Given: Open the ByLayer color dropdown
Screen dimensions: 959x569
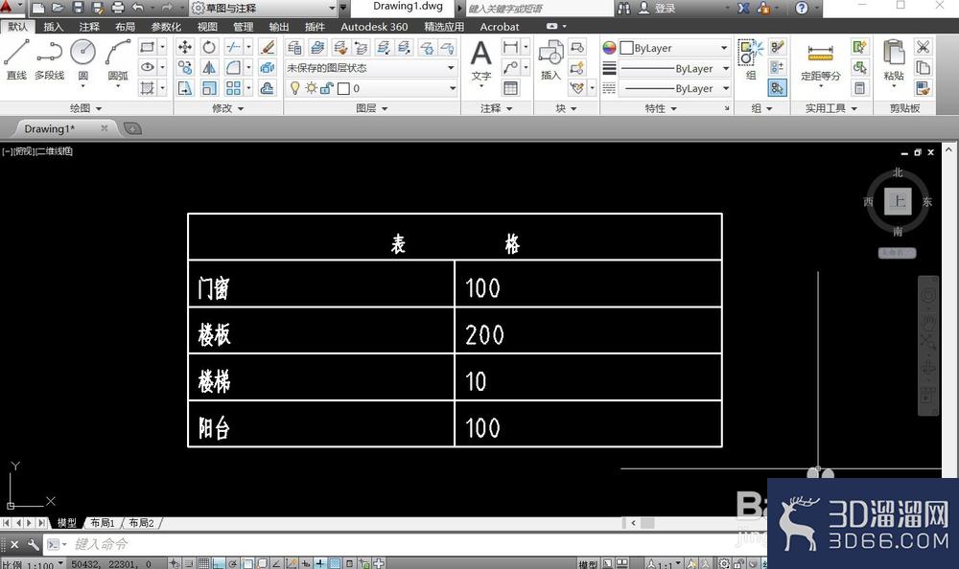Looking at the screenshot, I should 674,48.
